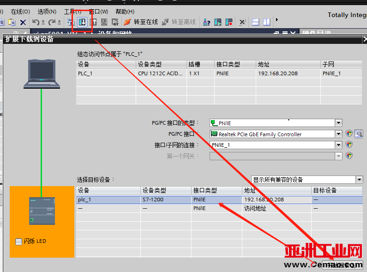Image resolution: width=367 pixels, height=272 pixels.
Task: Click the PN/IE_1 connection field
Action: coord(272,145)
